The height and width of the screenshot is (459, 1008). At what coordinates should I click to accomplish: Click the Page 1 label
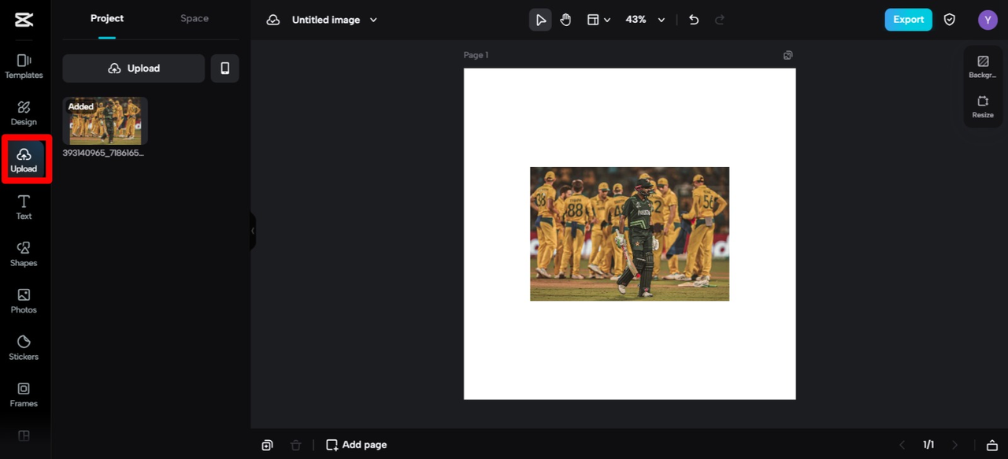point(476,55)
